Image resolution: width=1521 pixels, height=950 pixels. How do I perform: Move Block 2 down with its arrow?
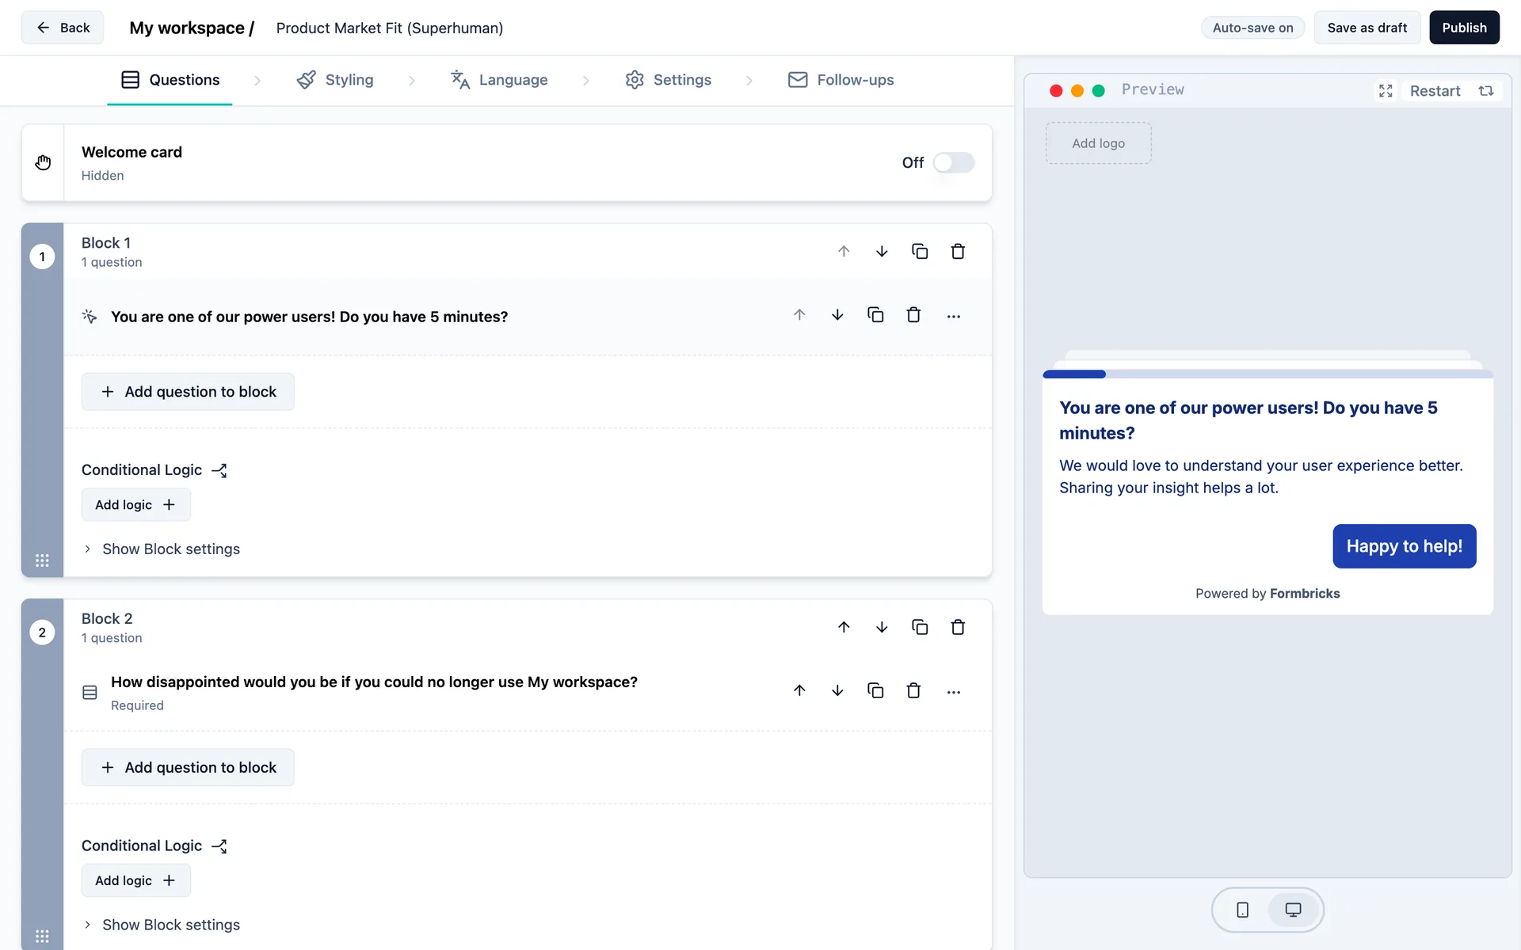(882, 627)
